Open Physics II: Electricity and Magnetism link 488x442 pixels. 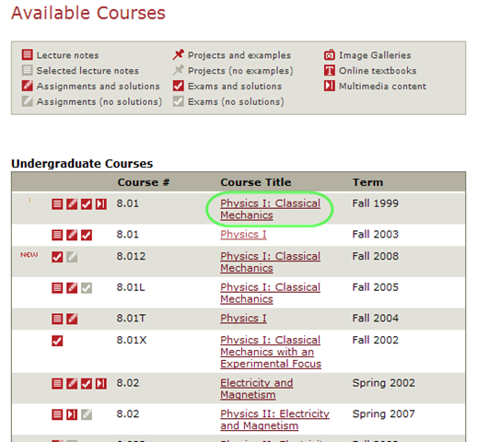[x=274, y=420]
